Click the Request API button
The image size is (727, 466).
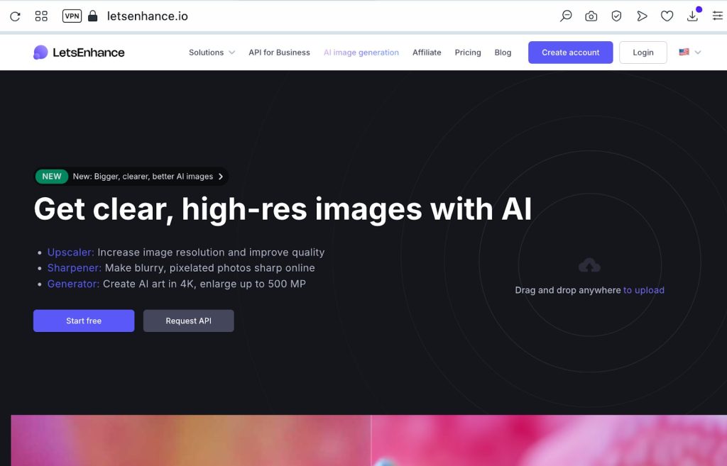point(189,321)
